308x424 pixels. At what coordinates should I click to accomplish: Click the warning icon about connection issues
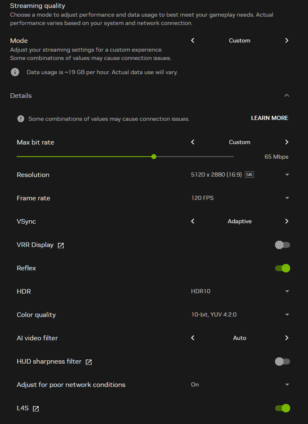tap(20, 118)
